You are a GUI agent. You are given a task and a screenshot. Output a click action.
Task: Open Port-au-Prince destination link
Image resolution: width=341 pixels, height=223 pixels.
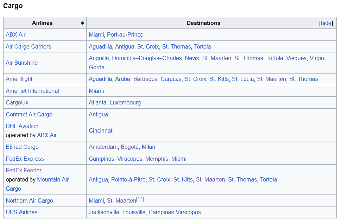pyautogui.click(x=125, y=35)
